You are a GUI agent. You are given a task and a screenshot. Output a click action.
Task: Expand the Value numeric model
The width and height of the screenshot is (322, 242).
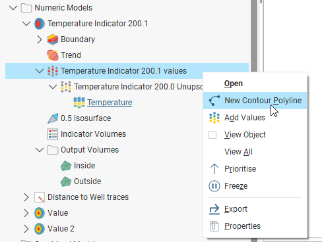pyautogui.click(x=26, y=213)
